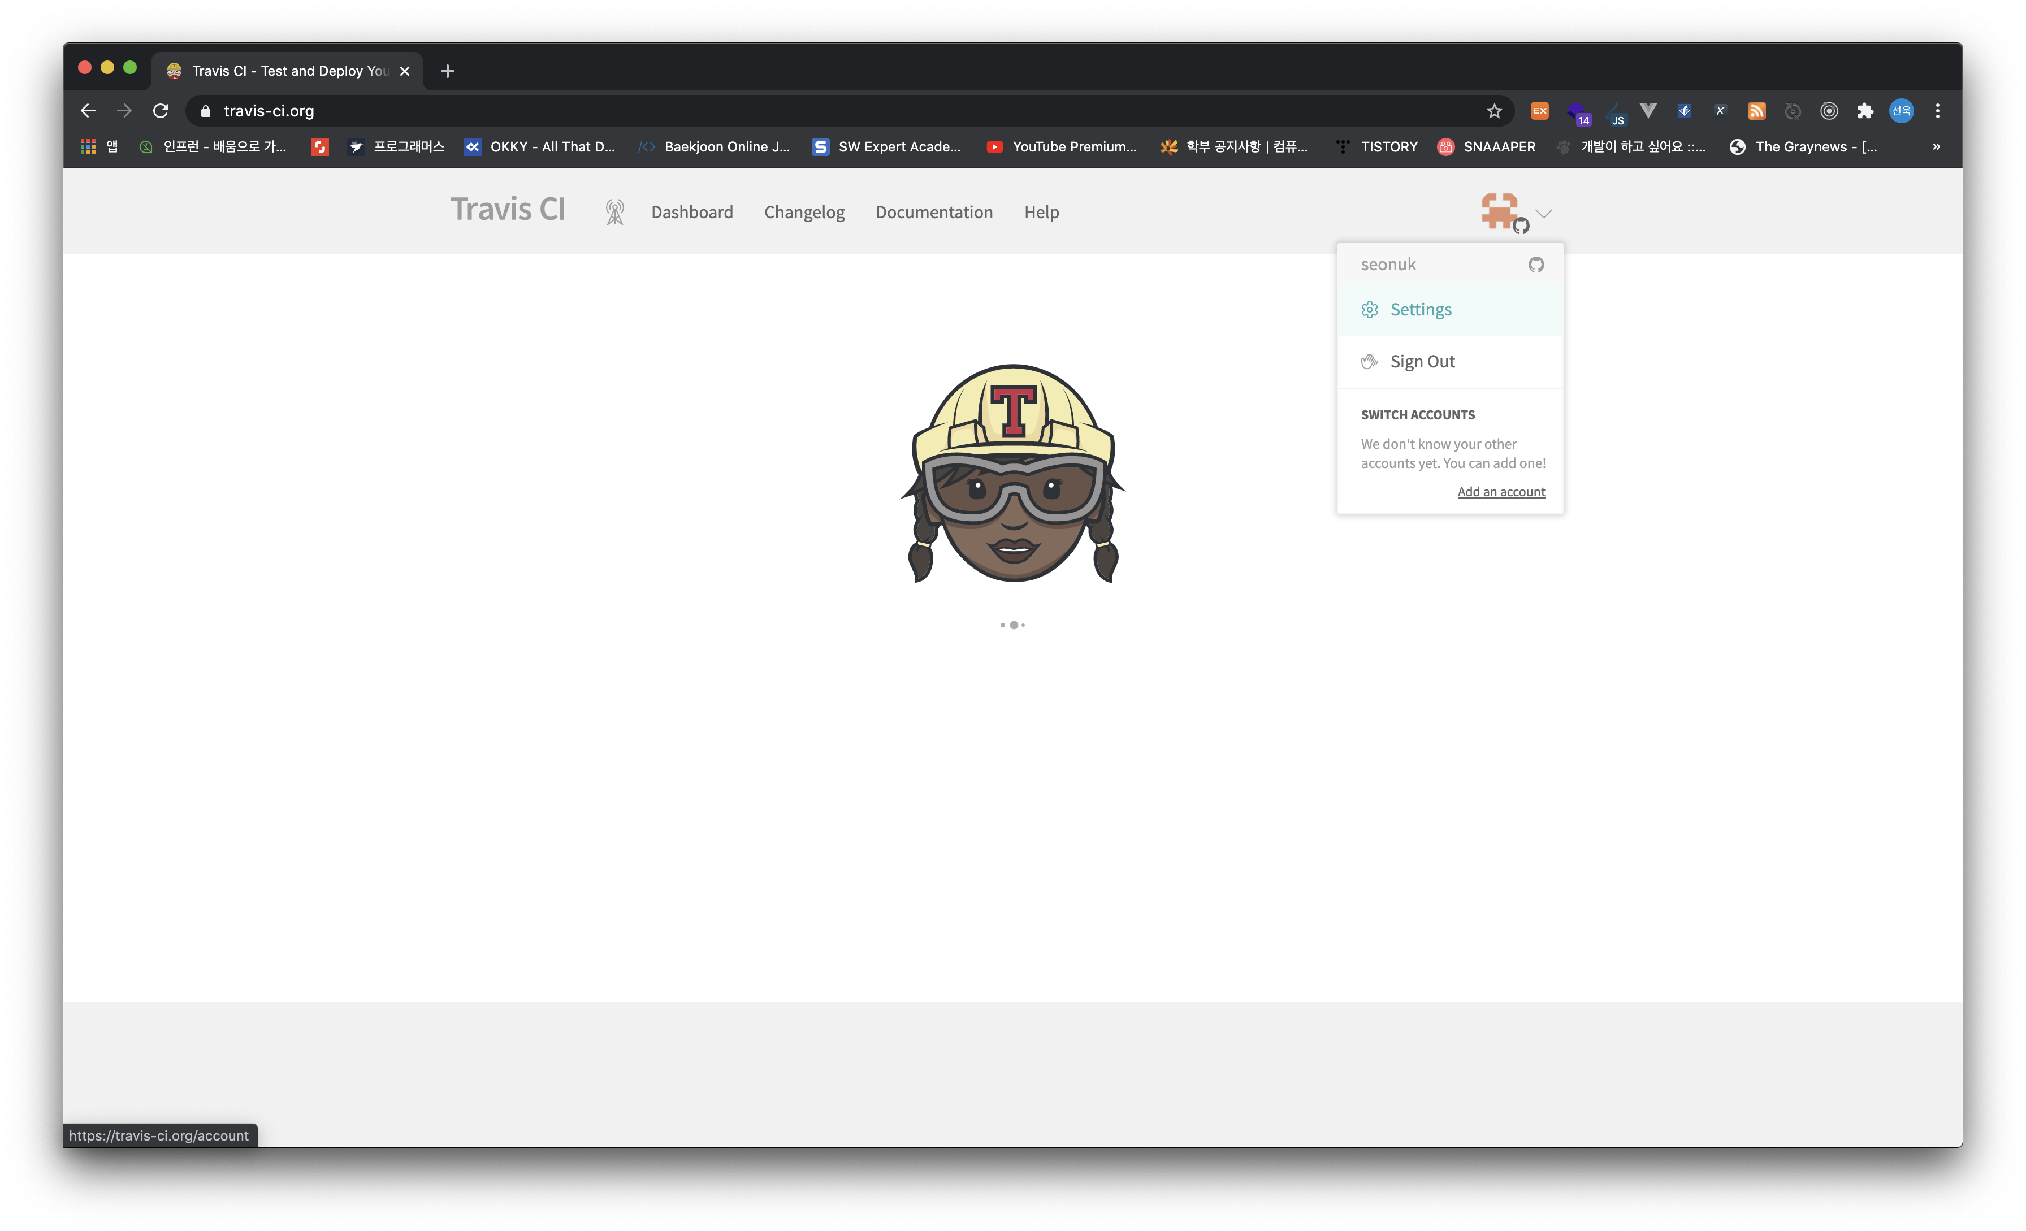Image resolution: width=2026 pixels, height=1231 pixels.
Task: Collapse the account dropdown chevron
Action: (x=1543, y=214)
